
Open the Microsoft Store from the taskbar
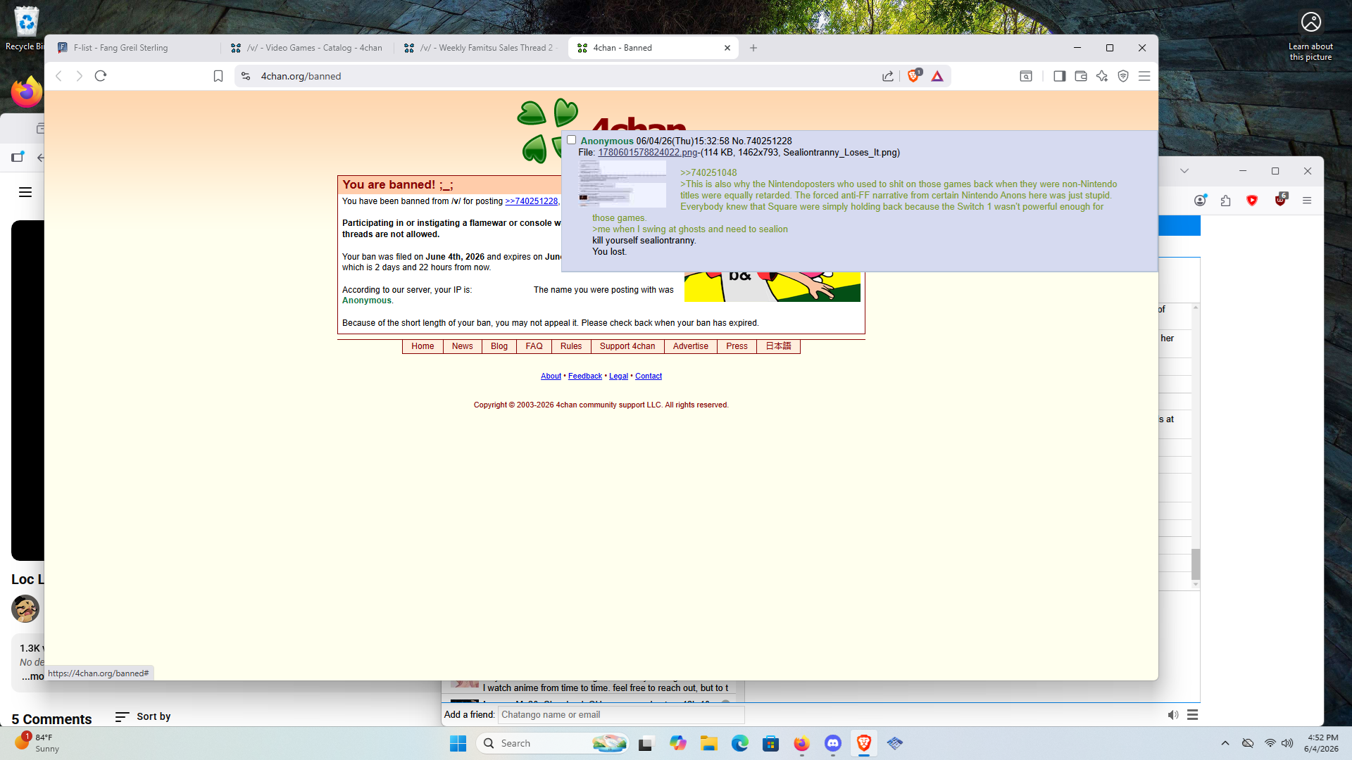pyautogui.click(x=770, y=743)
